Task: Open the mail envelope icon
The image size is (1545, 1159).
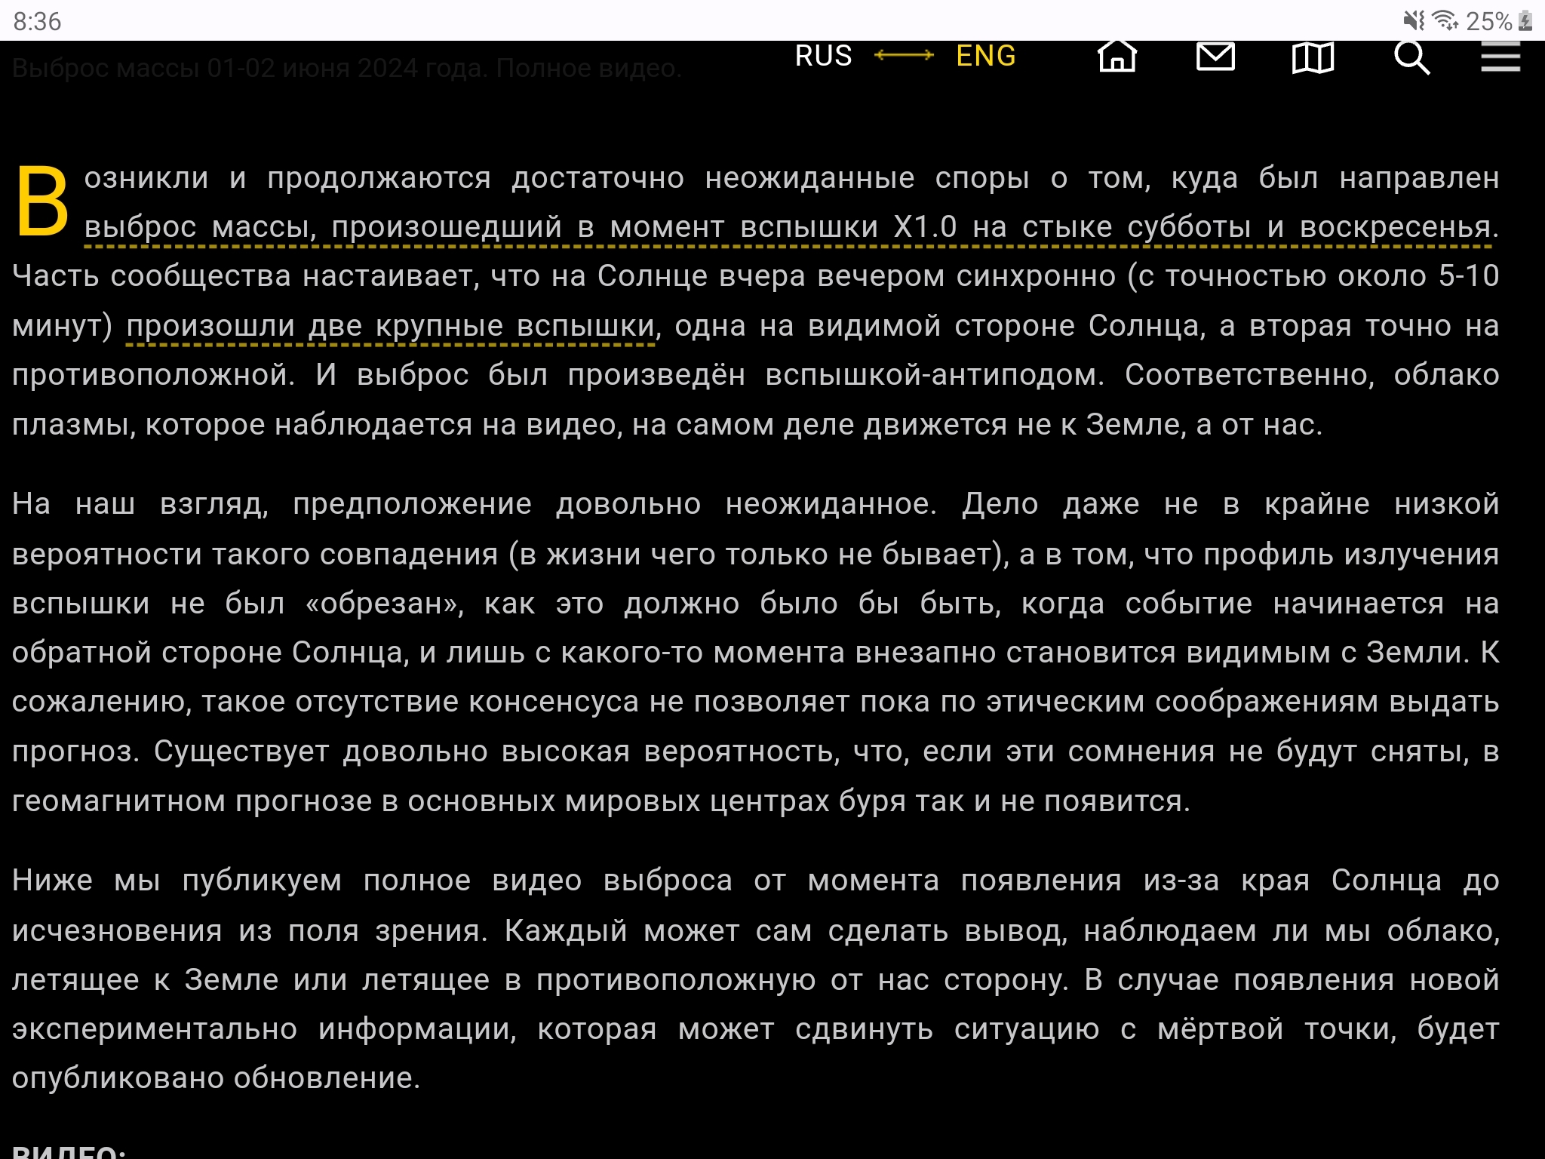Action: pyautogui.click(x=1215, y=57)
